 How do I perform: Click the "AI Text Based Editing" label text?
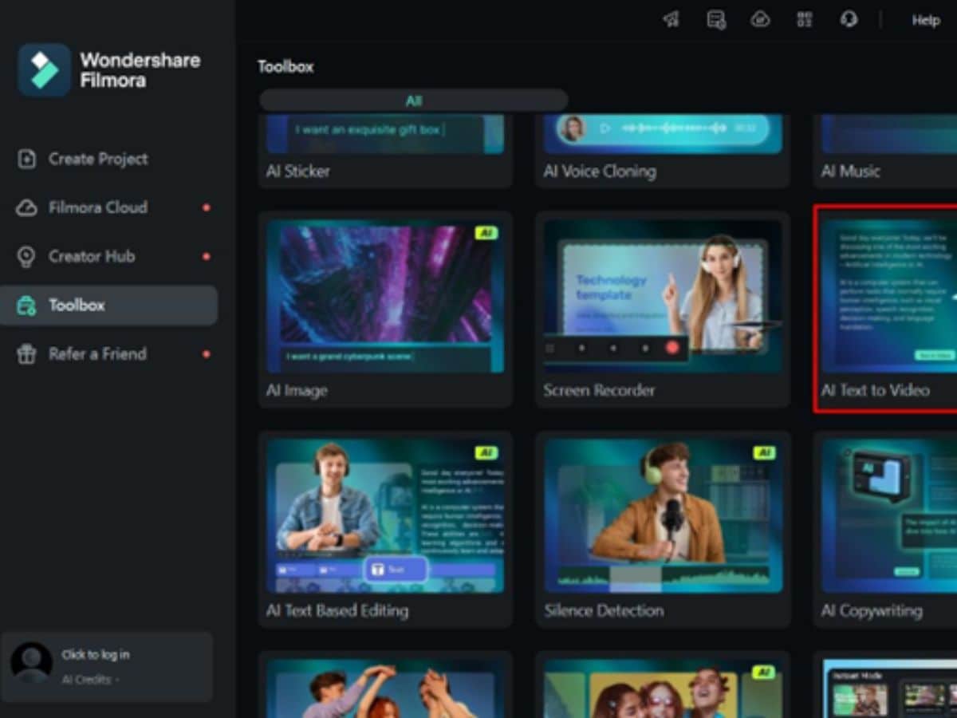337,611
